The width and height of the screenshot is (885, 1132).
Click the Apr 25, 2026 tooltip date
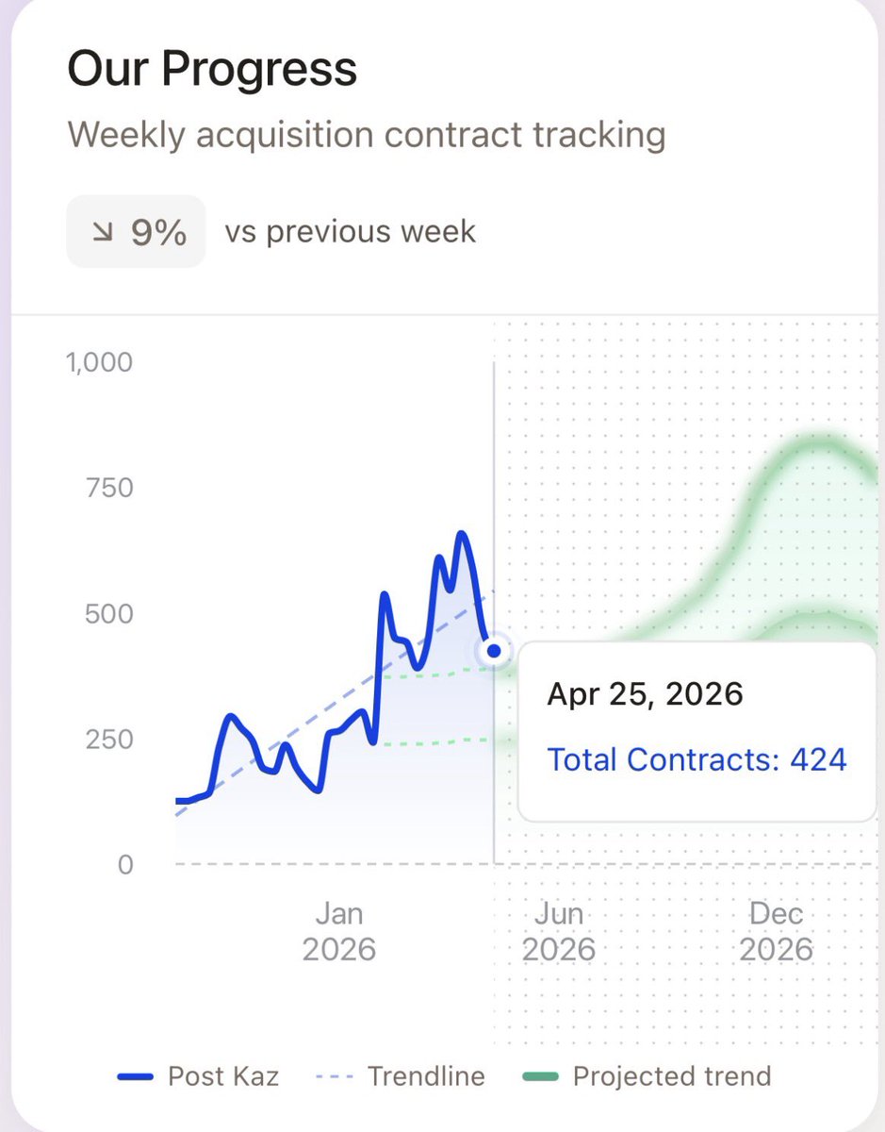tap(646, 694)
